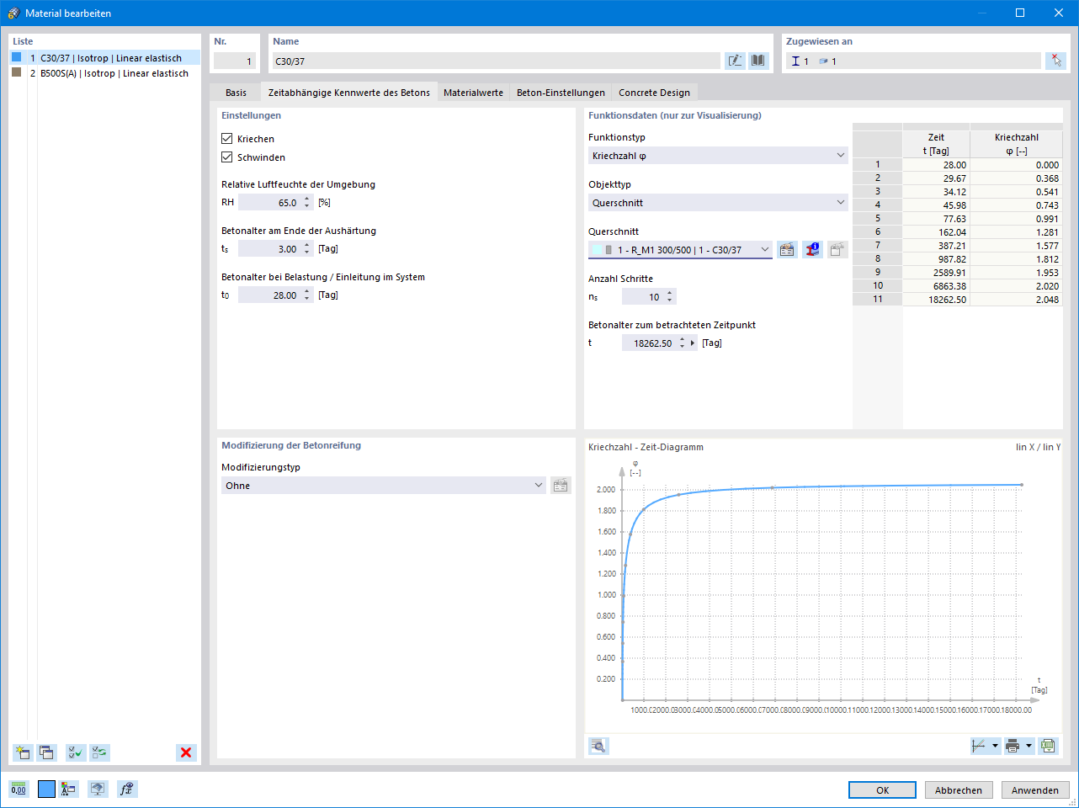Open the dropdown arrow beside the print icon

(1029, 746)
